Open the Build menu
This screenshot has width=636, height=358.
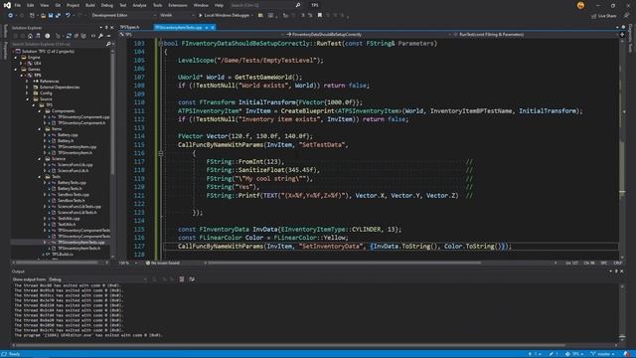coord(90,5)
